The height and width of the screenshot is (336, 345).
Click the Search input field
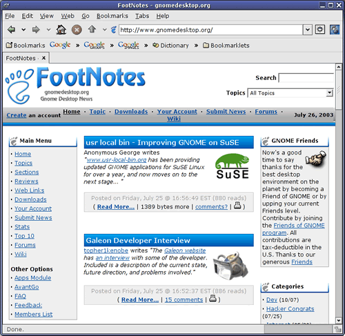click(306, 78)
